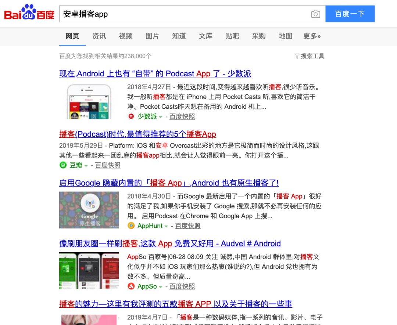This screenshot has height=325, width=397.
Task: Select the 网页 tab
Action: [x=72, y=36]
